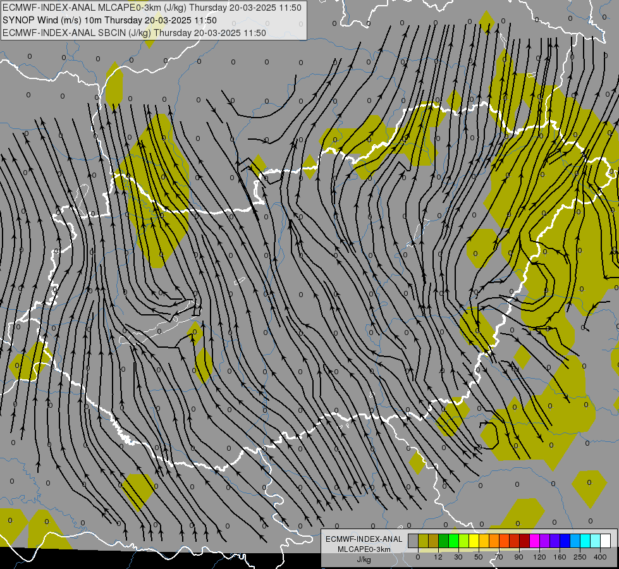Select the SYNOP Wind (m/s) 10m title line
The height and width of the screenshot is (569, 619).
pyautogui.click(x=109, y=20)
